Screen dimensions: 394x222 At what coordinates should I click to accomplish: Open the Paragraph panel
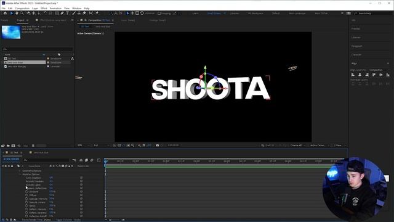(x=356, y=46)
